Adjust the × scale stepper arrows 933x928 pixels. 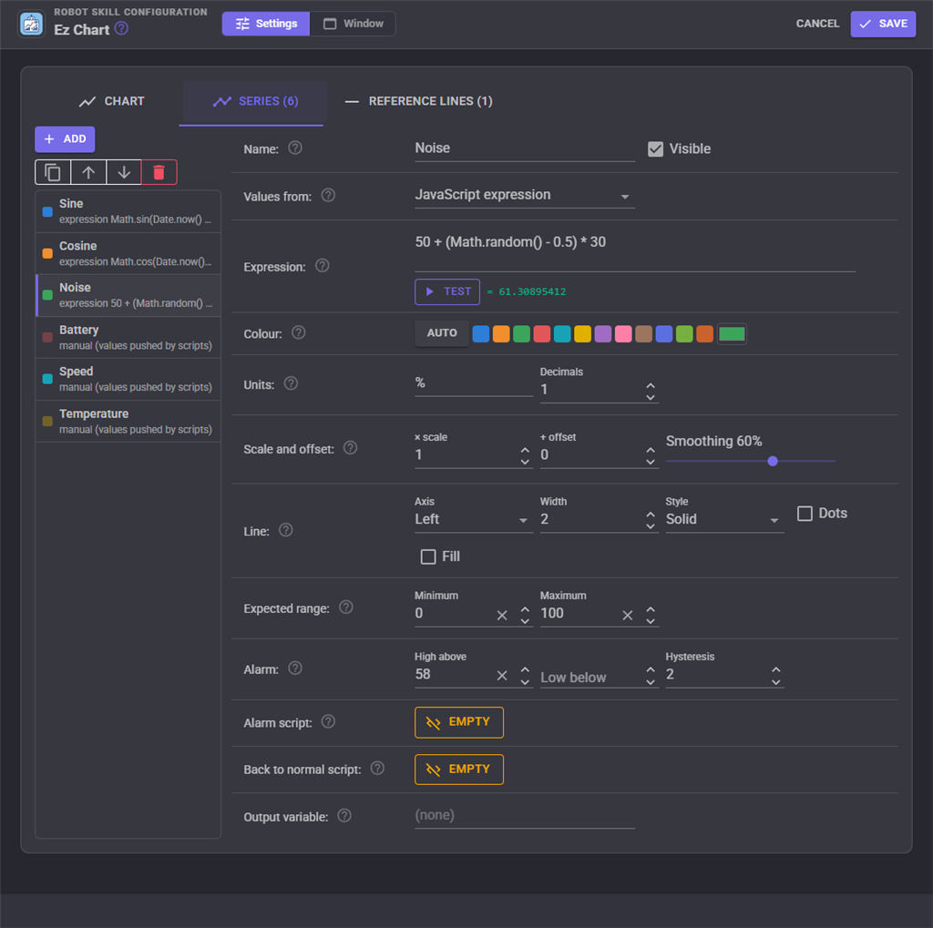point(526,456)
